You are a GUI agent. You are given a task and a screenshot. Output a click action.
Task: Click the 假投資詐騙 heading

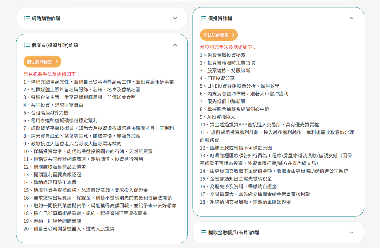[220, 18]
